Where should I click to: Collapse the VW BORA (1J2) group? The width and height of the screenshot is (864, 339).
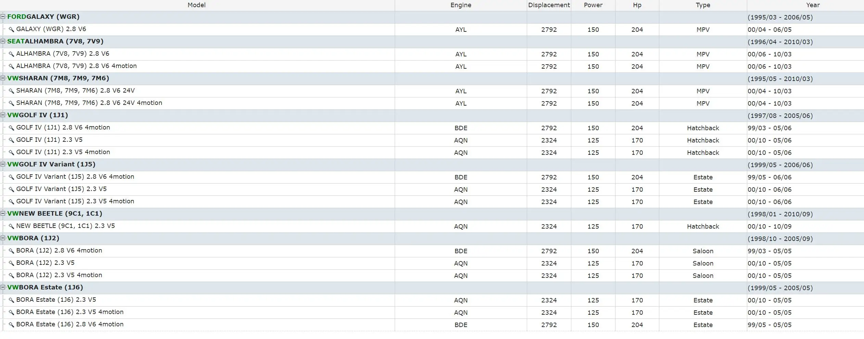click(3, 238)
